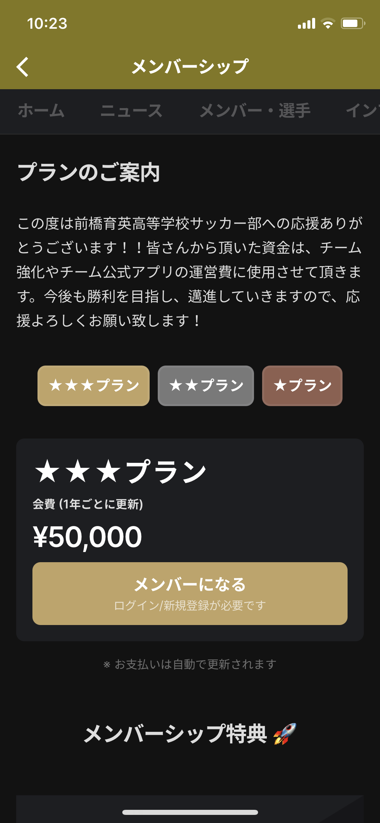380x823 pixels.
Task: Tap the 10:23 clock in status bar
Action: click(x=47, y=24)
